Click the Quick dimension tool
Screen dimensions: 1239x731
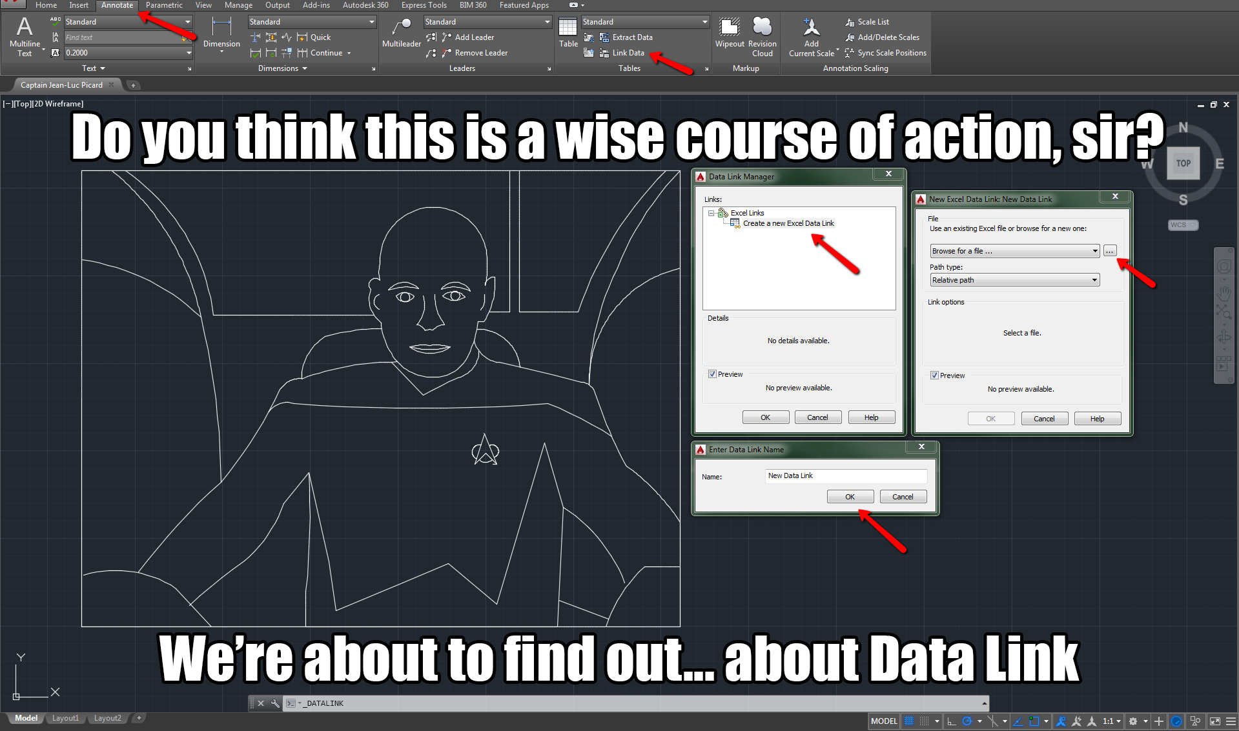(314, 37)
